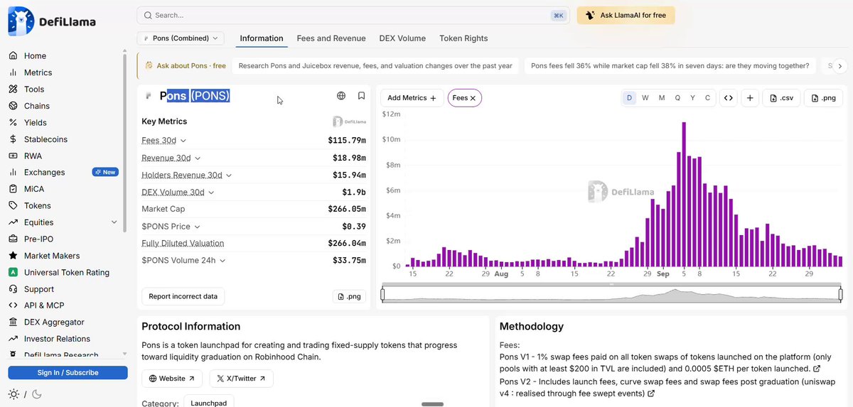Export the chart as .png
This screenshot has height=407, width=853.
point(823,98)
